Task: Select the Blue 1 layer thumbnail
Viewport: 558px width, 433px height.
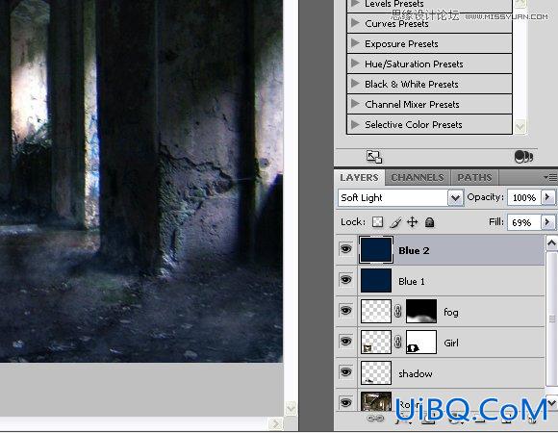Action: pyautogui.click(x=376, y=281)
